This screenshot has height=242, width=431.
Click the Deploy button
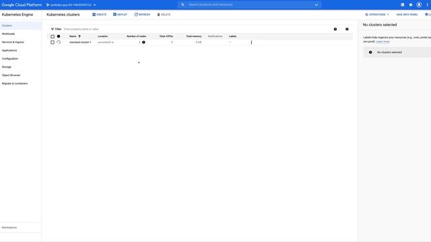(120, 15)
